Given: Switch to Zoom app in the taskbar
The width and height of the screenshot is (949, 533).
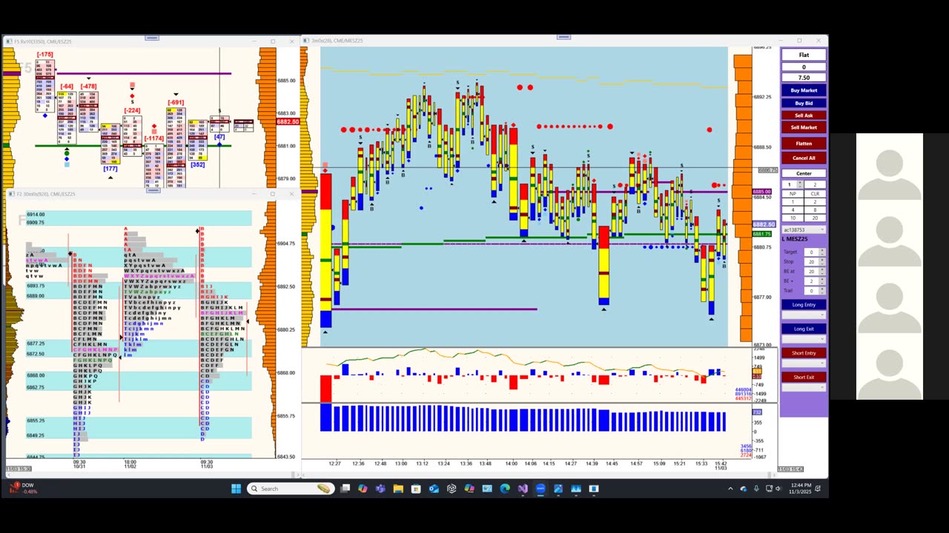Looking at the screenshot, I should [540, 489].
